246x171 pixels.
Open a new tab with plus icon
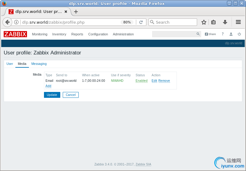(76, 12)
